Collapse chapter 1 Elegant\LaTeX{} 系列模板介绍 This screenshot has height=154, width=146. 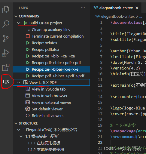pyautogui.click(x=19, y=130)
